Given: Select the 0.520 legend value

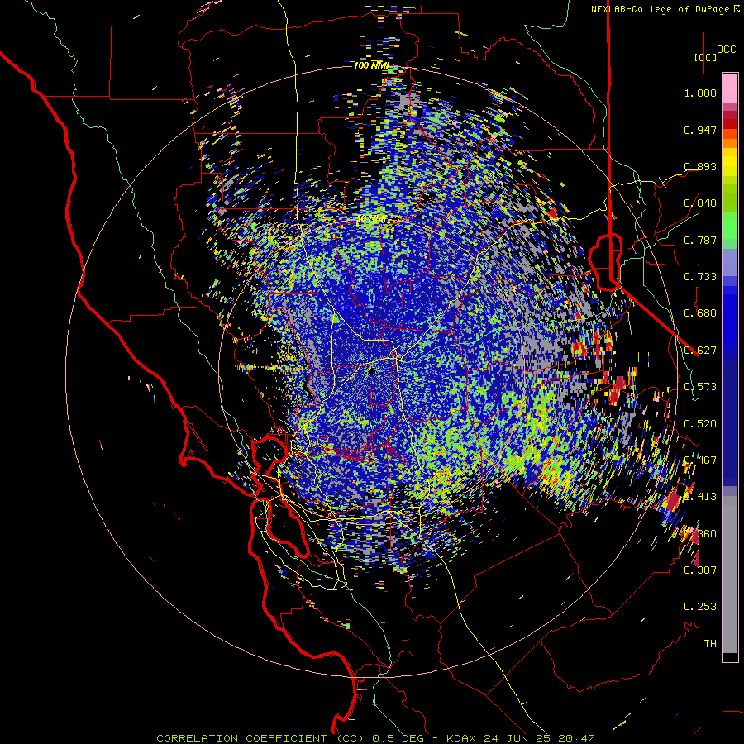Looking at the screenshot, I should (x=700, y=424).
